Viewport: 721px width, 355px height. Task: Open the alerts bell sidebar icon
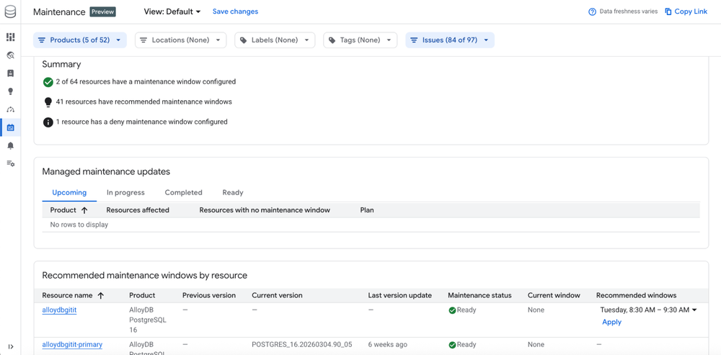[11, 145]
